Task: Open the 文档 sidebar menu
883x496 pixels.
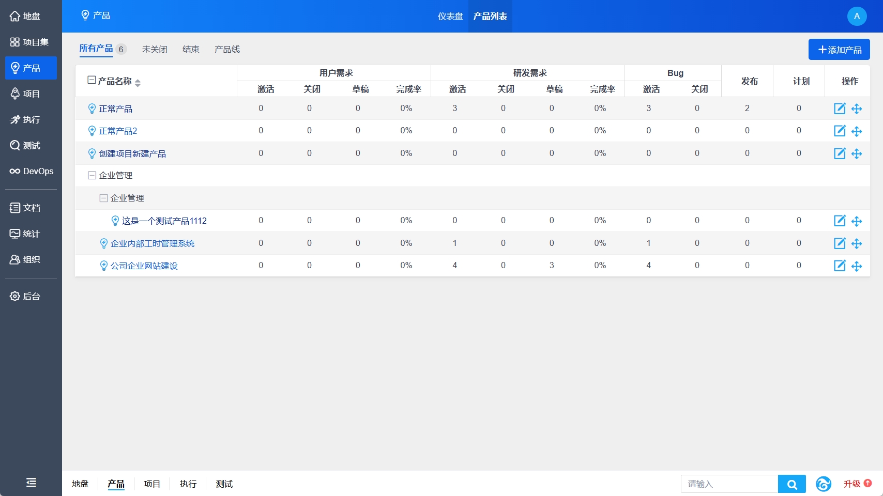Action: pos(31,208)
